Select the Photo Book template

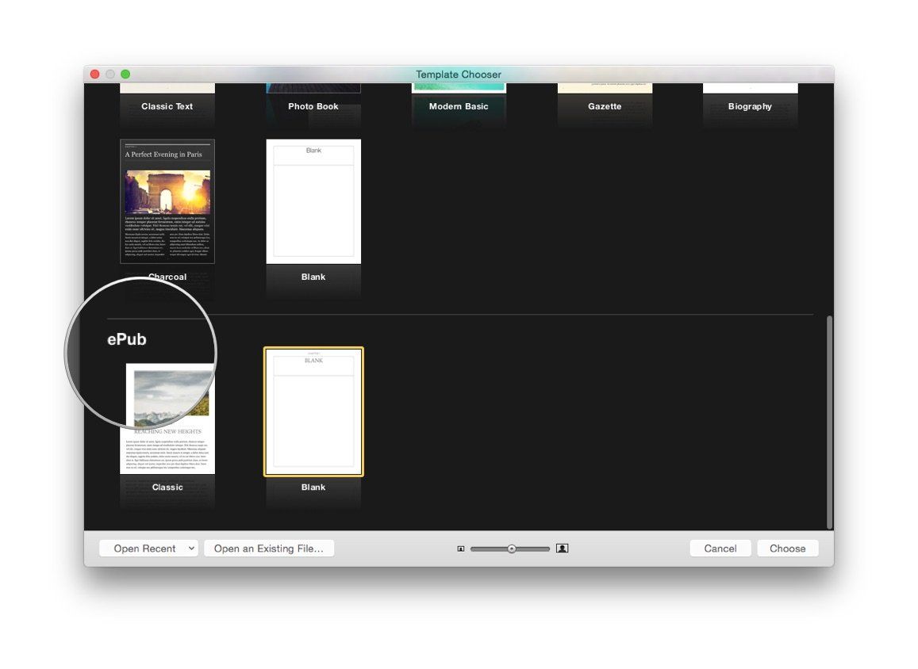(x=313, y=95)
